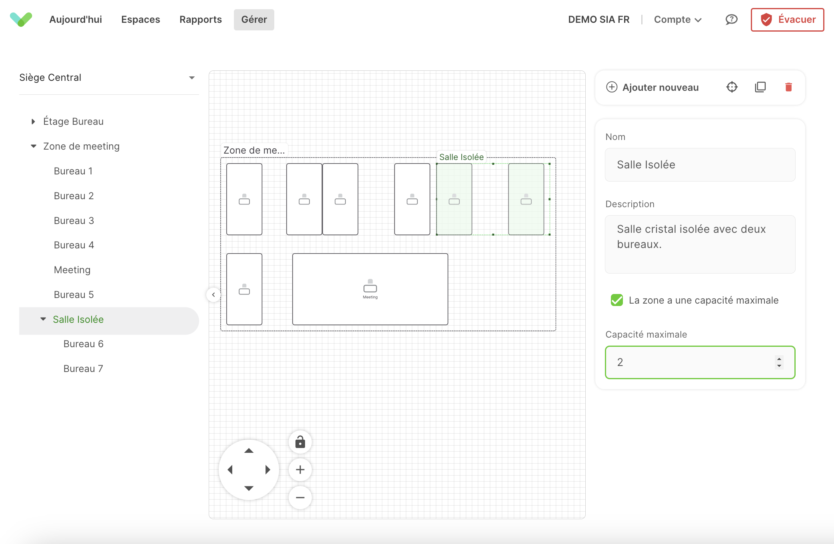Click the Nom field containing Salle Isolée
The height and width of the screenshot is (544, 834).
[700, 165]
